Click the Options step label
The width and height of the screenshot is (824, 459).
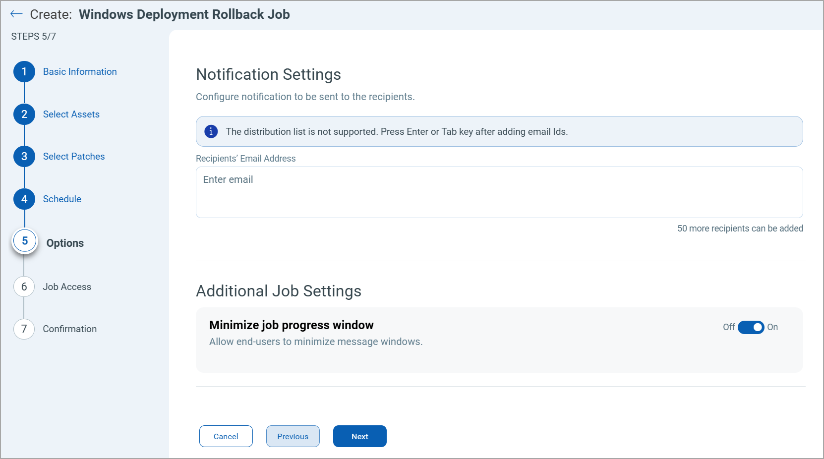[x=65, y=243]
